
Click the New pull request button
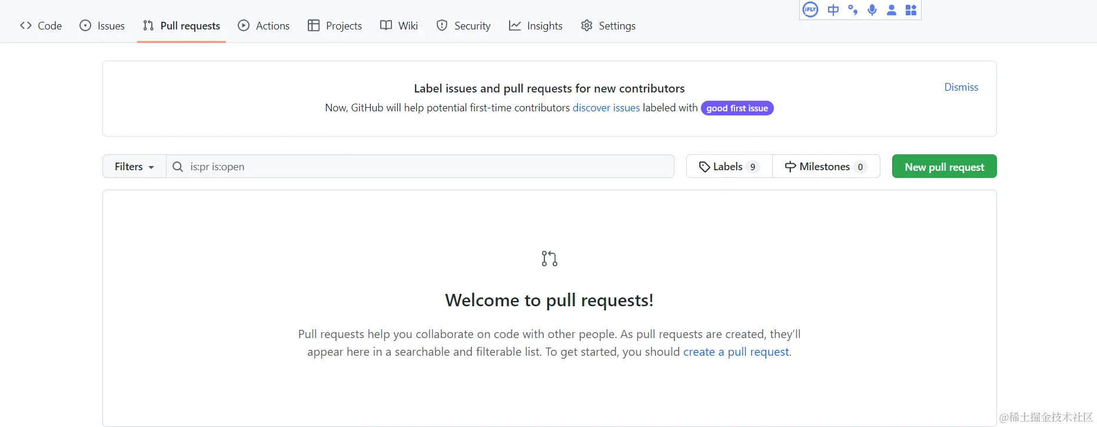point(944,167)
